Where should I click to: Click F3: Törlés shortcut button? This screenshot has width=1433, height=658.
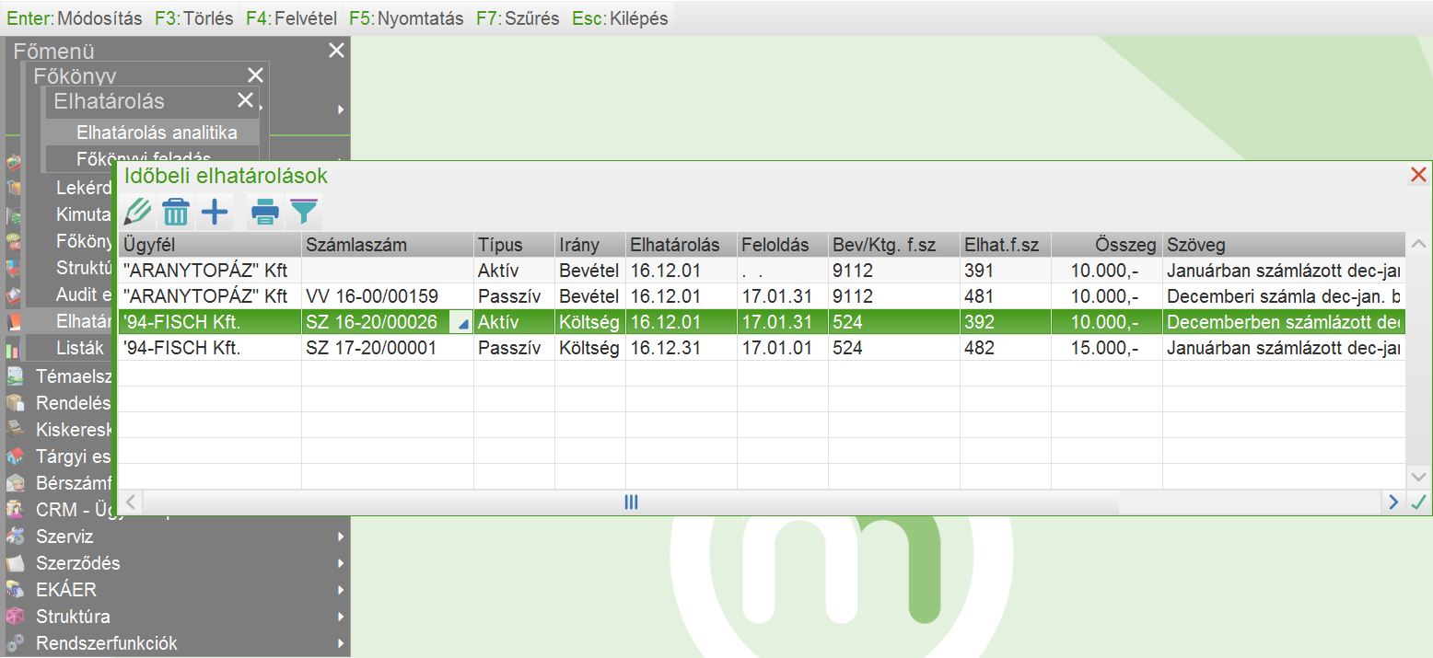(194, 18)
